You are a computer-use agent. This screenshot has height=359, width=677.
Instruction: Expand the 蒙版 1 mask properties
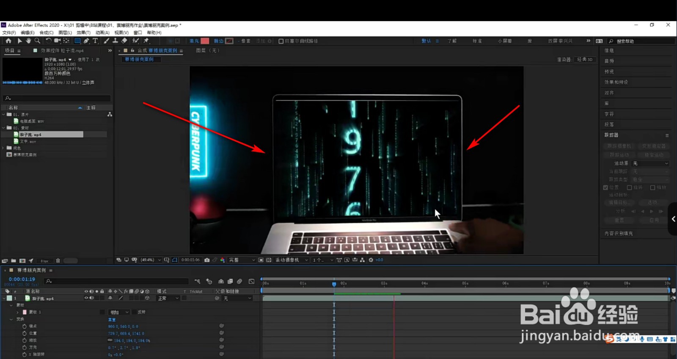point(18,312)
